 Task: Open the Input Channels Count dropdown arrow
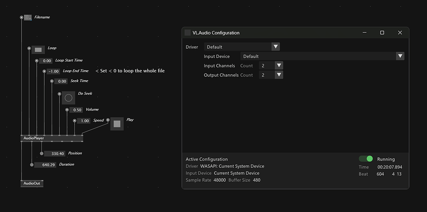(279, 65)
